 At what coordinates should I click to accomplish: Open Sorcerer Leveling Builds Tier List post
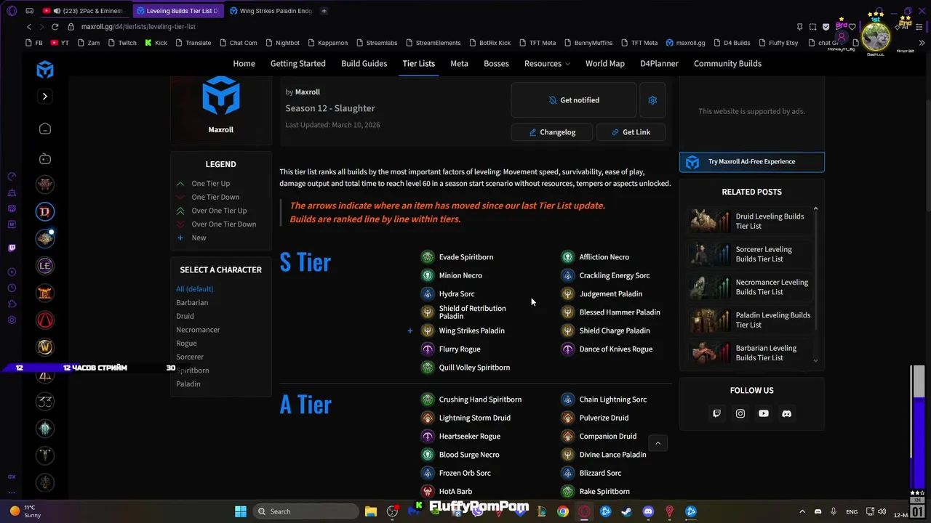750,254
